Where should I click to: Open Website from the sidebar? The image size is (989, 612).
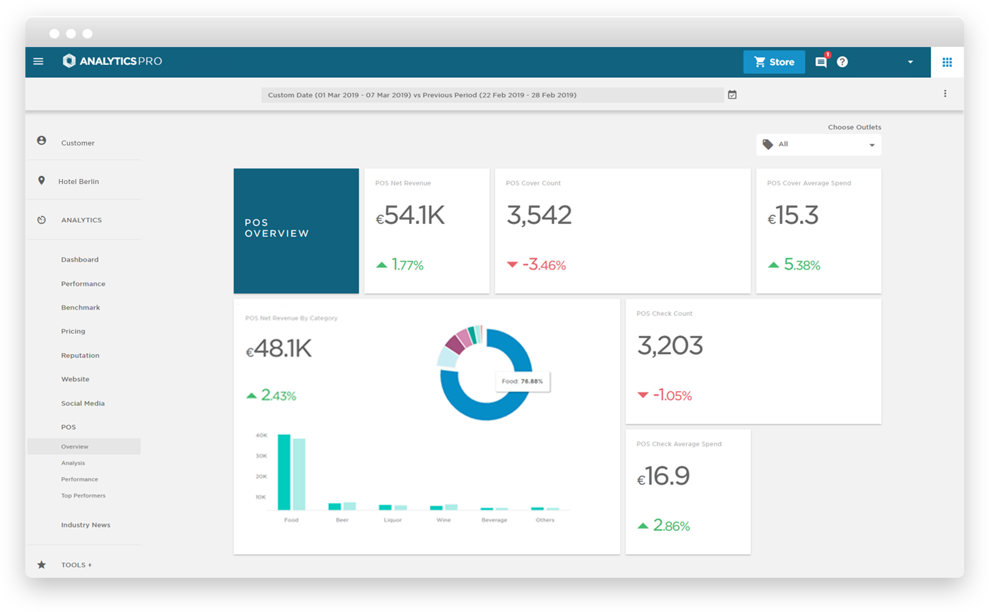point(75,379)
